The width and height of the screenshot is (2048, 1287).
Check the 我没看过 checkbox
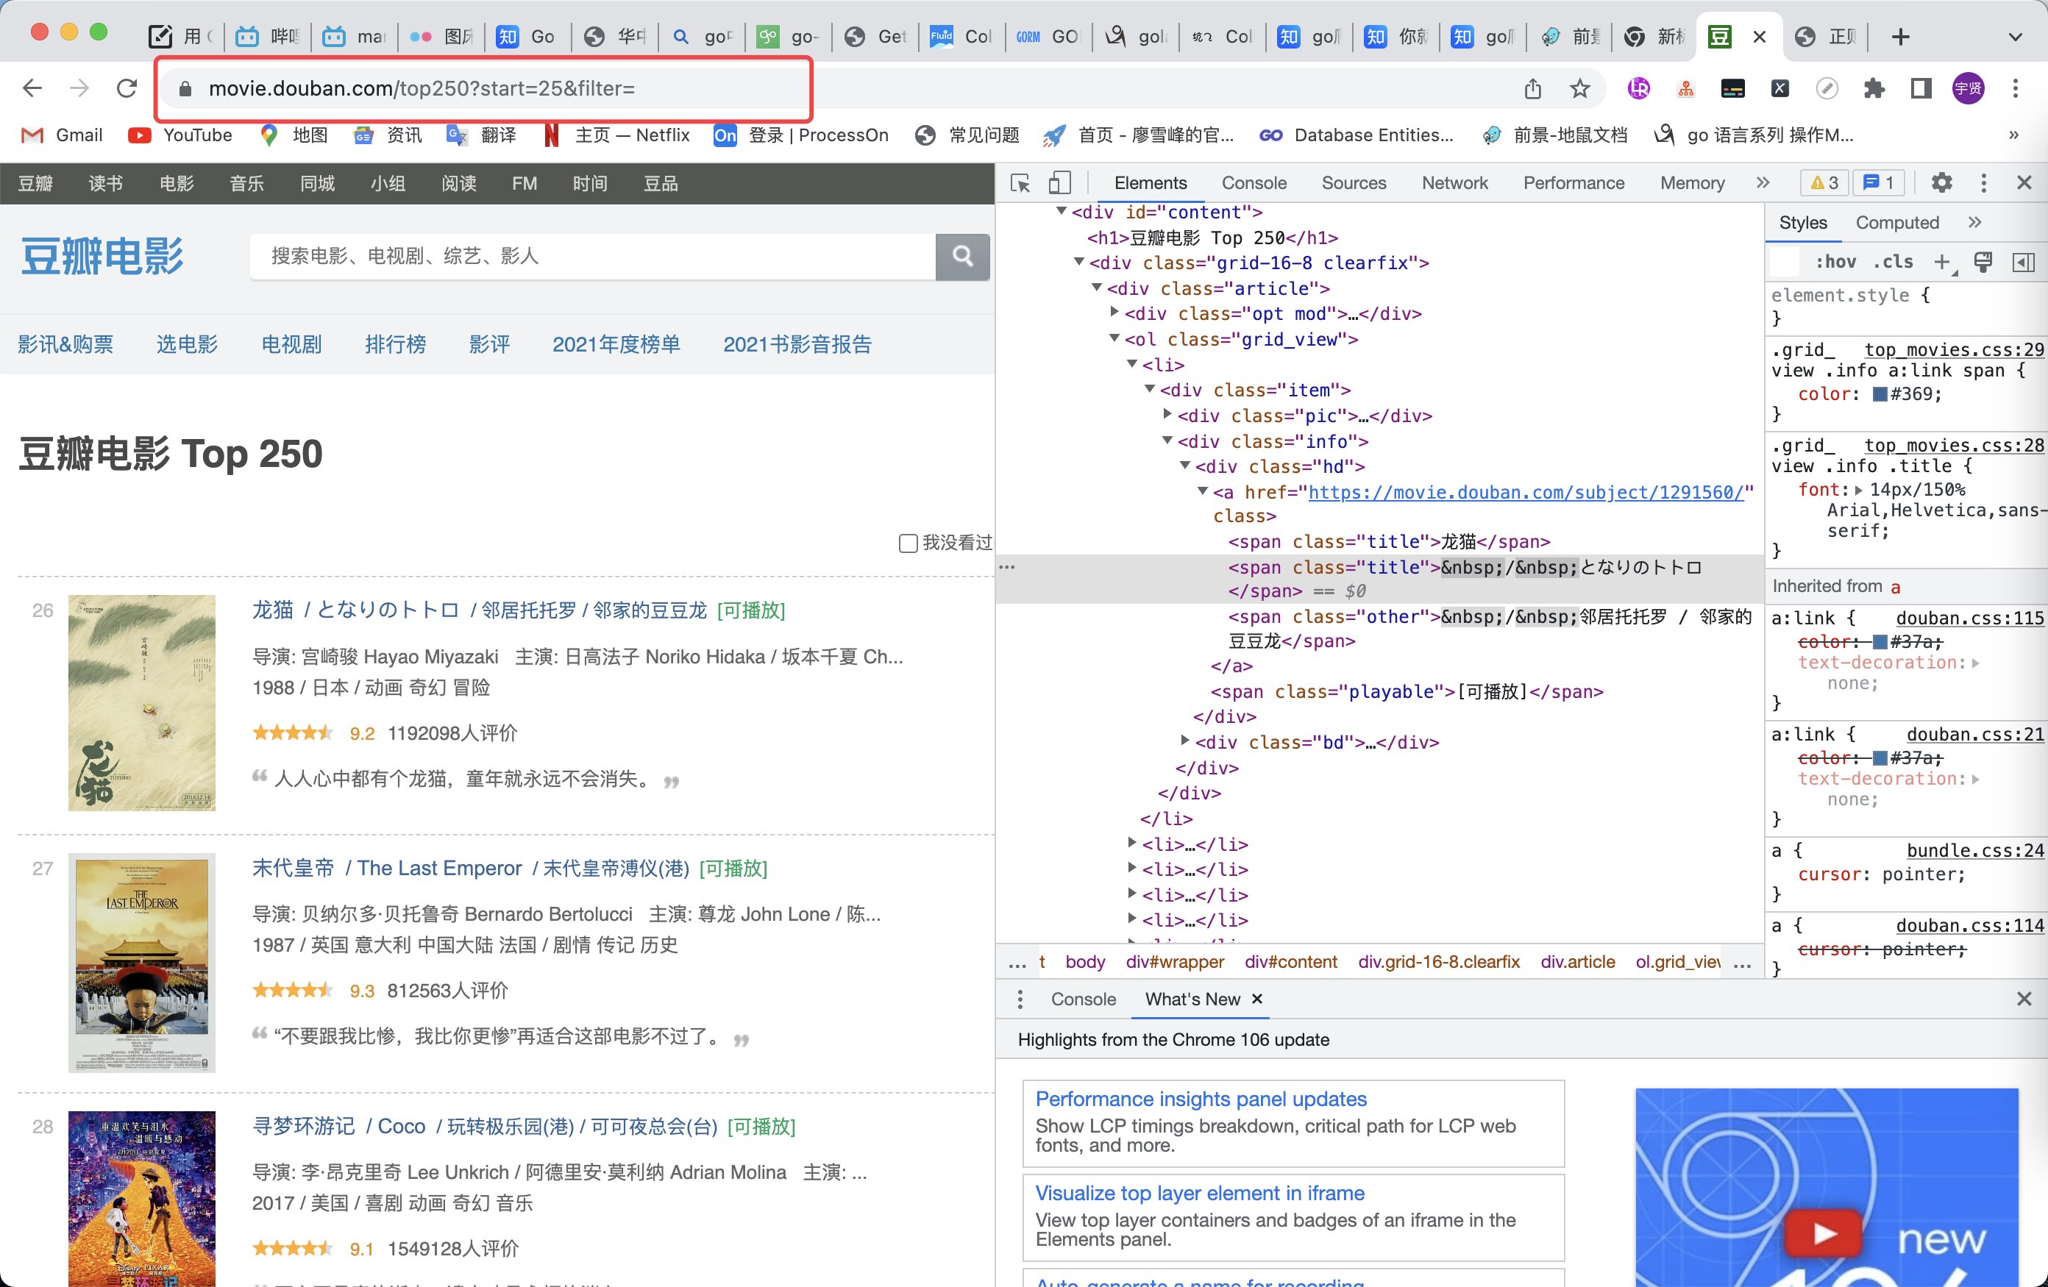(909, 543)
